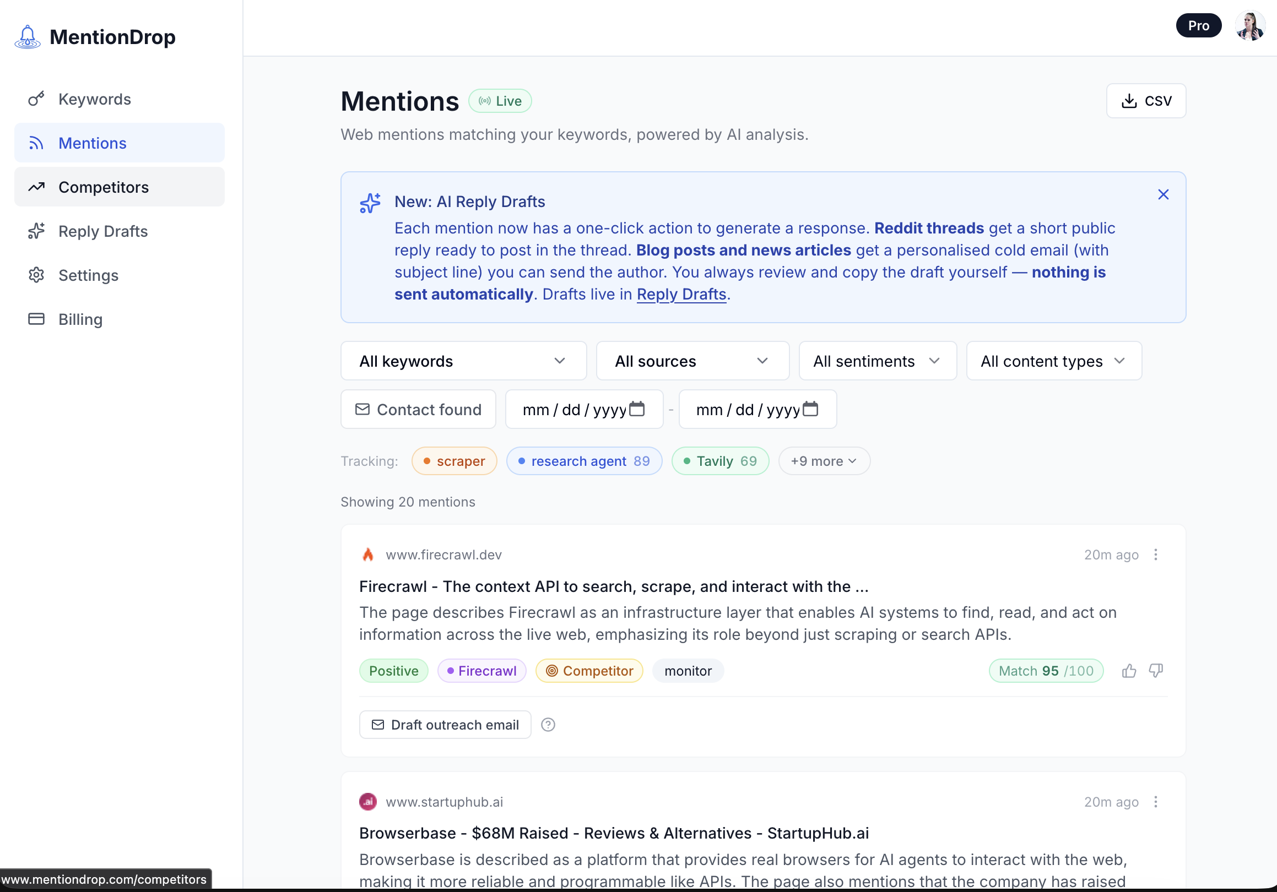Click the credit card icon beside Billing
The image size is (1277, 892).
36,319
